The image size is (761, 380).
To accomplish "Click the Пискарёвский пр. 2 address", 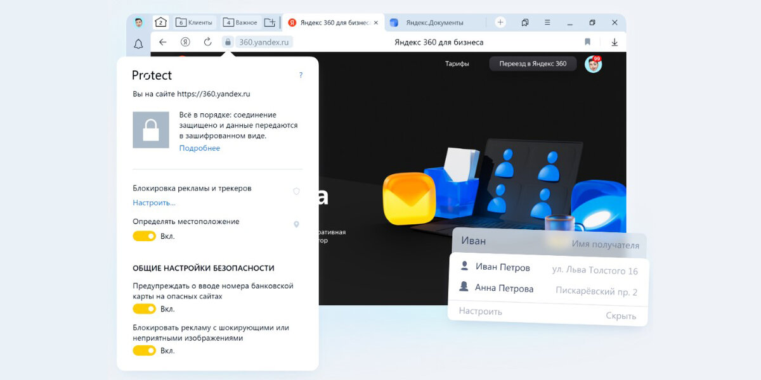I will [x=597, y=291].
